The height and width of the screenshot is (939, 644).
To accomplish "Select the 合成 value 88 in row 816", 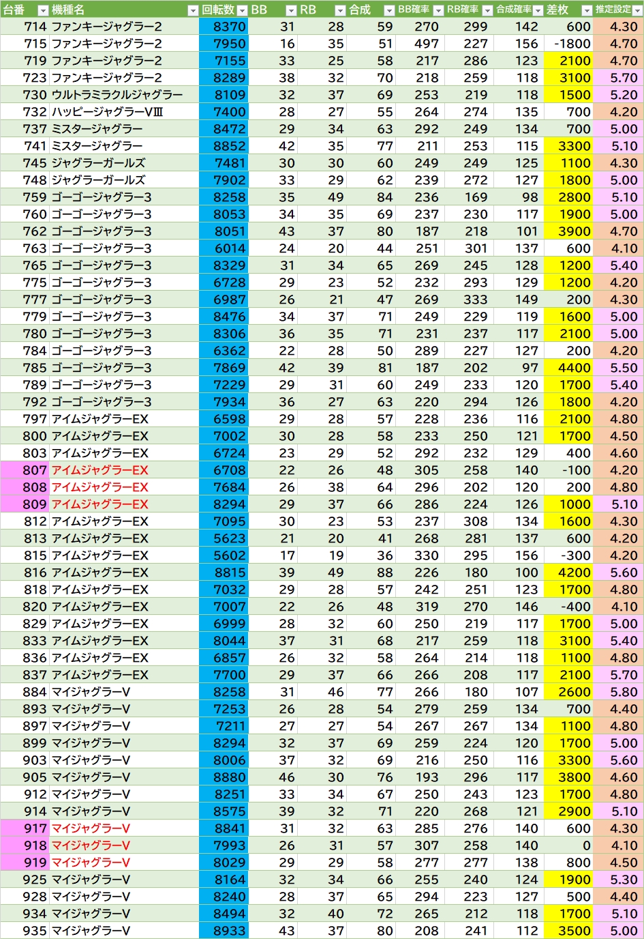I will [371, 573].
